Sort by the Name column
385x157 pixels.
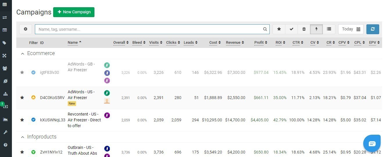pyautogui.click(x=74, y=43)
